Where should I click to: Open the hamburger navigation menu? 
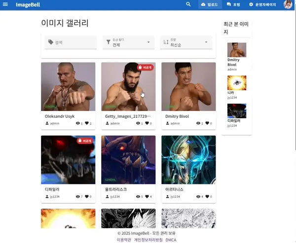[x=5, y=4]
